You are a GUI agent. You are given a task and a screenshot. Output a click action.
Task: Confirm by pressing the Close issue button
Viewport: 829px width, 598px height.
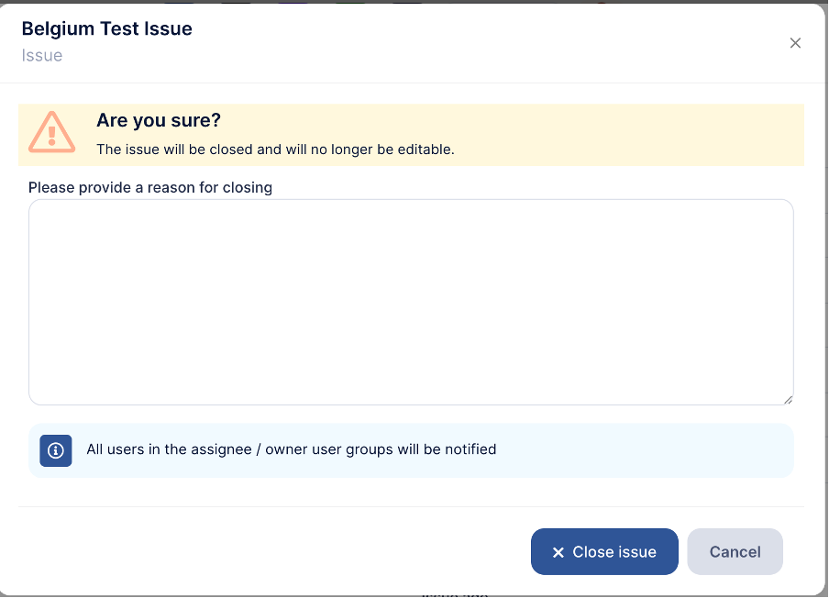tap(604, 552)
